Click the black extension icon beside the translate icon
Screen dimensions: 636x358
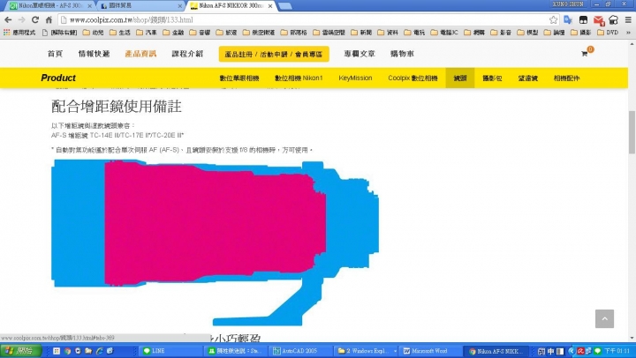pos(583,20)
